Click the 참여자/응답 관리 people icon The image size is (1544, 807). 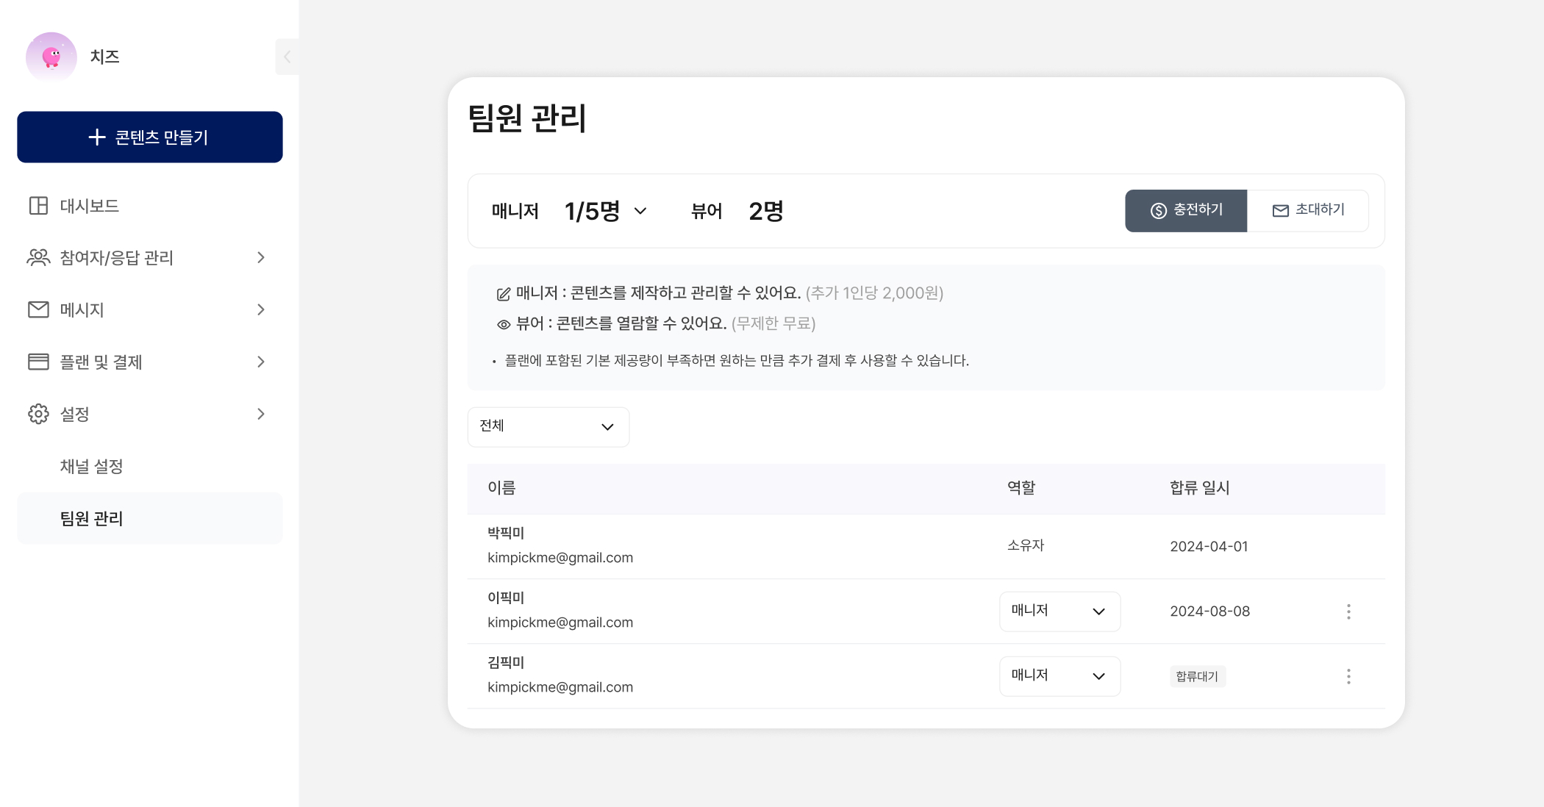coord(38,257)
